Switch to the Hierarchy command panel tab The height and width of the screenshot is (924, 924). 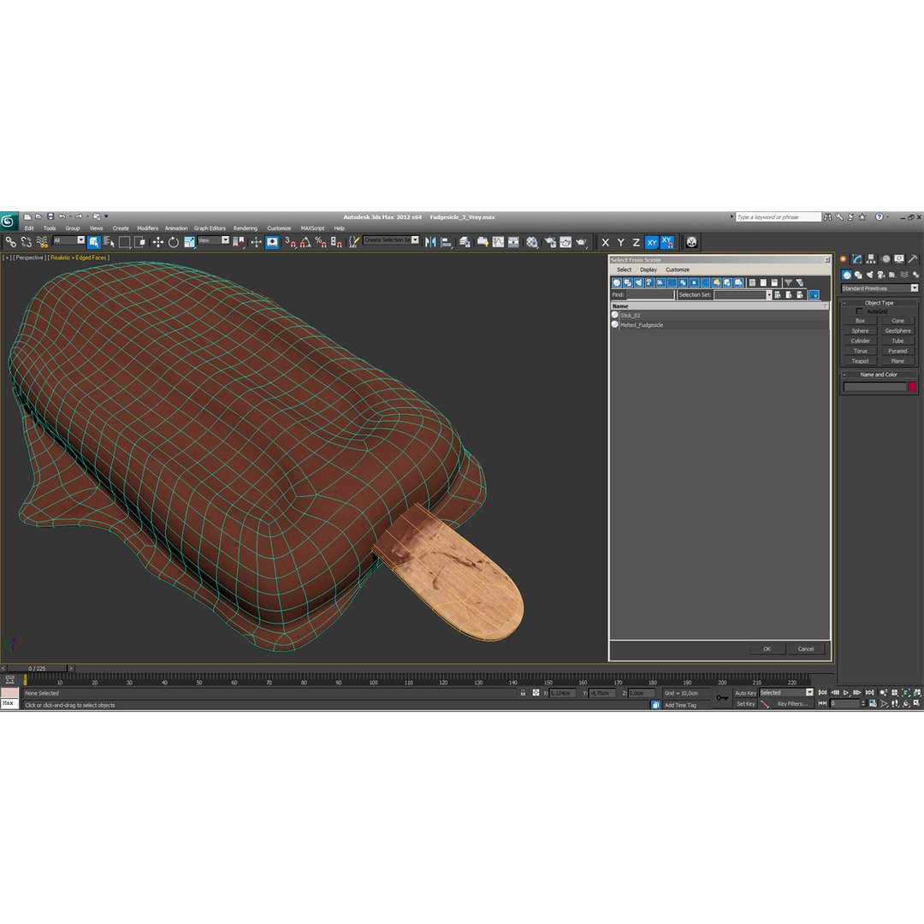tap(871, 258)
